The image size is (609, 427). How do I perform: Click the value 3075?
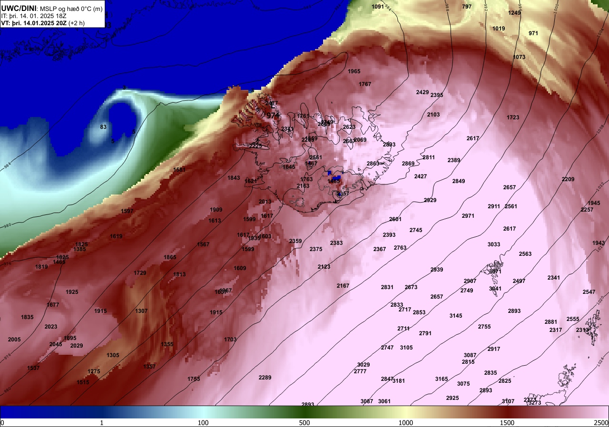(463, 384)
